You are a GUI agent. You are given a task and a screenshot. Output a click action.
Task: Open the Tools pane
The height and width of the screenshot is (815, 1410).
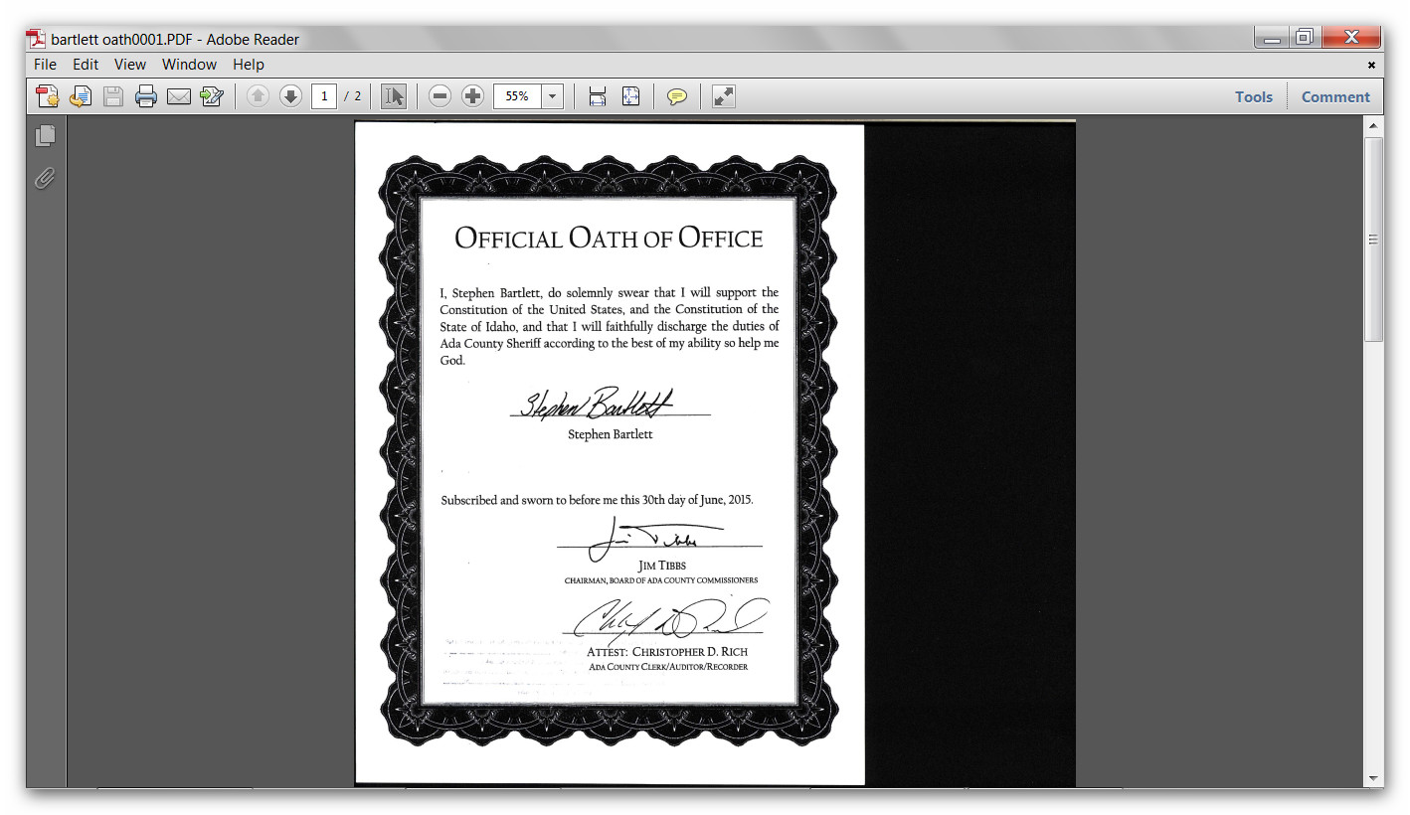click(x=1253, y=96)
